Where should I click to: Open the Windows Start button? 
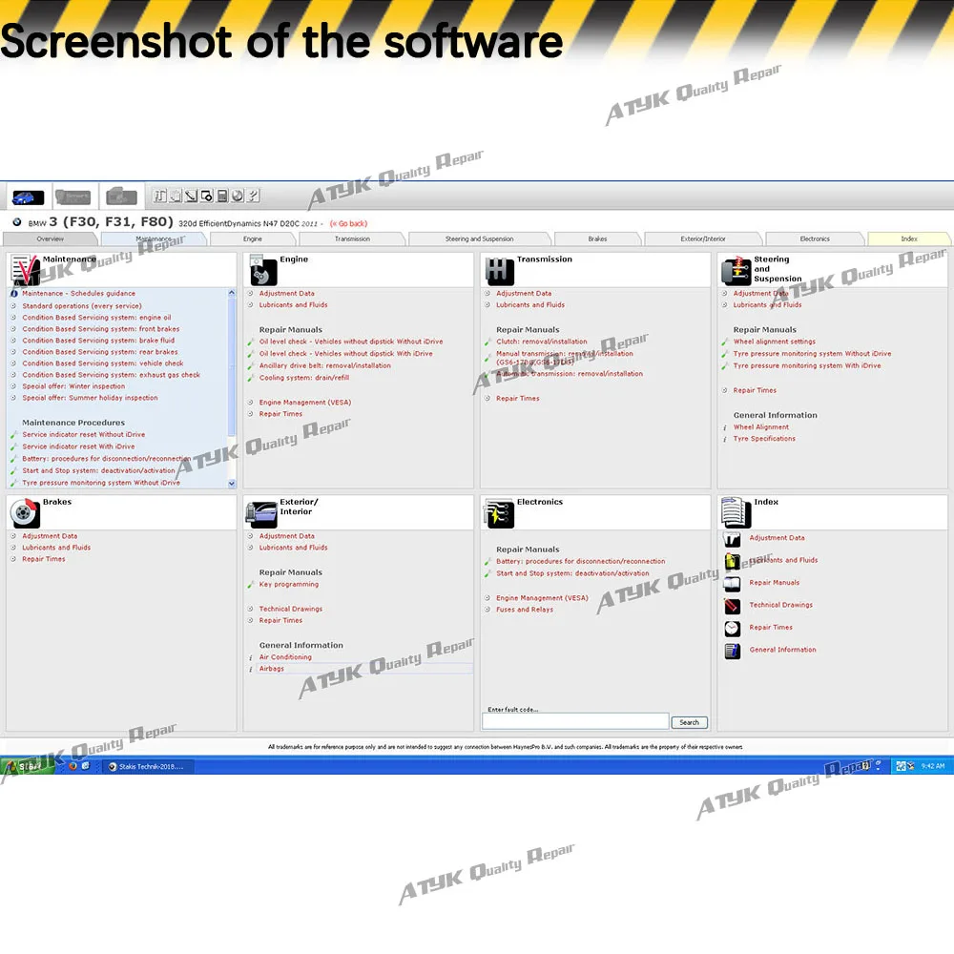pyautogui.click(x=28, y=766)
